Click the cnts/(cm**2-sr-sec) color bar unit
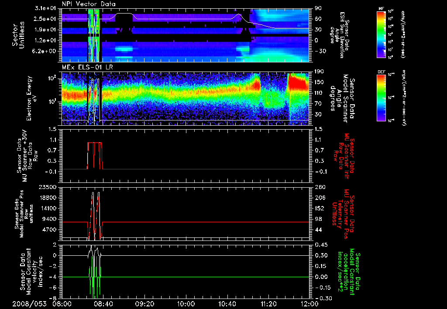The image size is (447, 309). pos(403,34)
